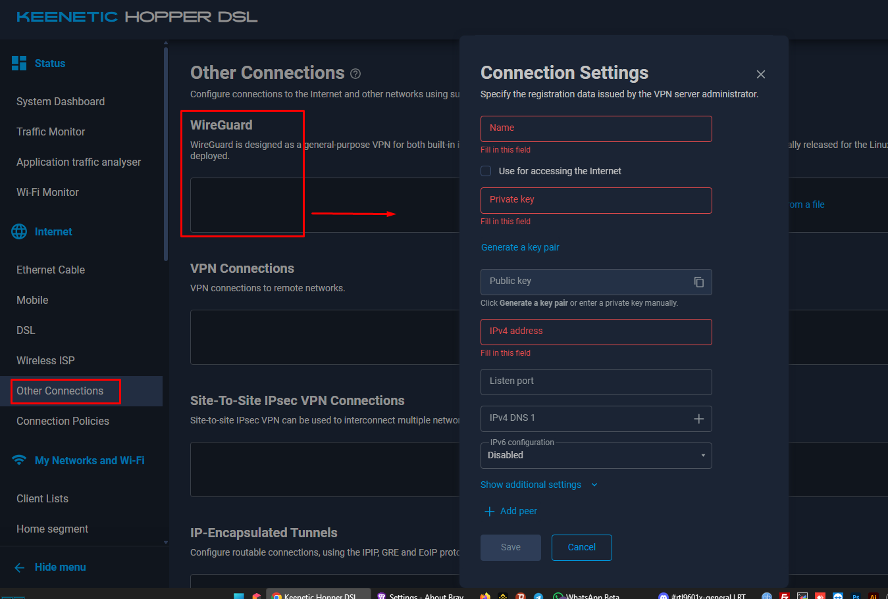Screen dimensions: 888x599
Task: Focus the Private key field
Action: (596, 201)
